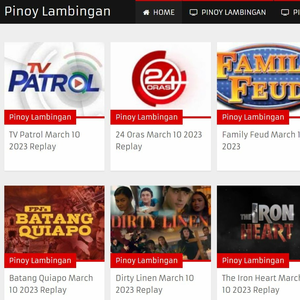Open the HOME menu item
This screenshot has width=300, height=300.
[x=159, y=12]
